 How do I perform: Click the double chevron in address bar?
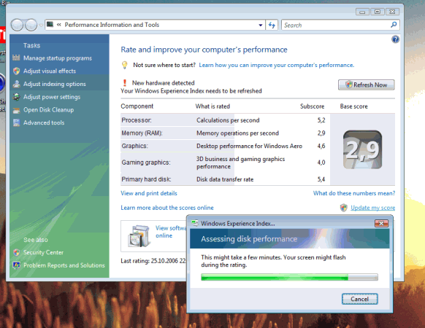point(59,25)
